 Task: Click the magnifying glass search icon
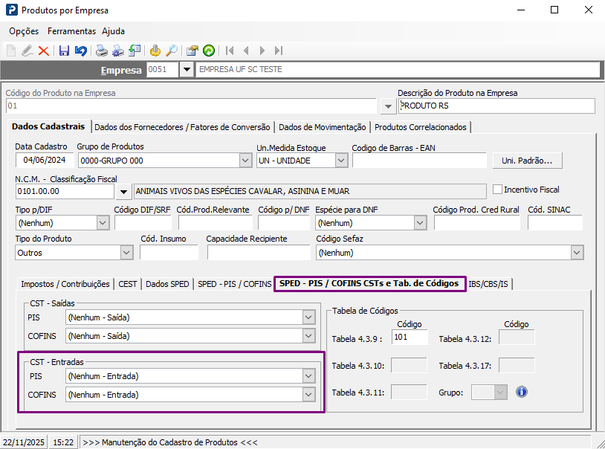point(172,51)
